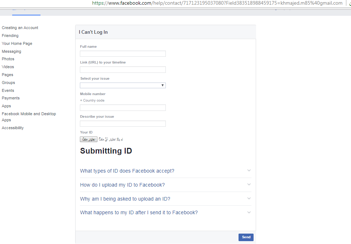
Task: Open the Payments help topic
Action: (10, 98)
